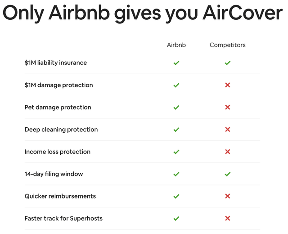The height and width of the screenshot is (234, 288).
Task: Click the Deep cleaning protection row label
Action: tap(61, 130)
